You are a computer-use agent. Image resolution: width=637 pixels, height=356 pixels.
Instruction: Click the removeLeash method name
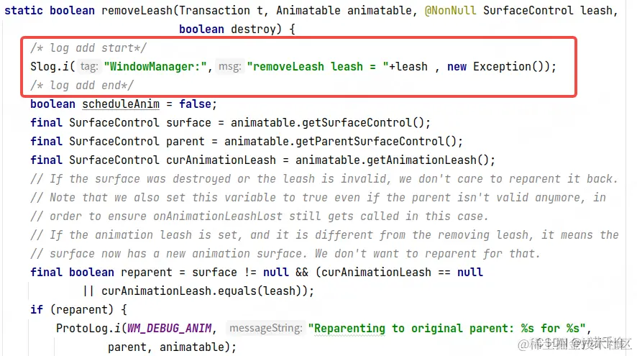(x=137, y=10)
